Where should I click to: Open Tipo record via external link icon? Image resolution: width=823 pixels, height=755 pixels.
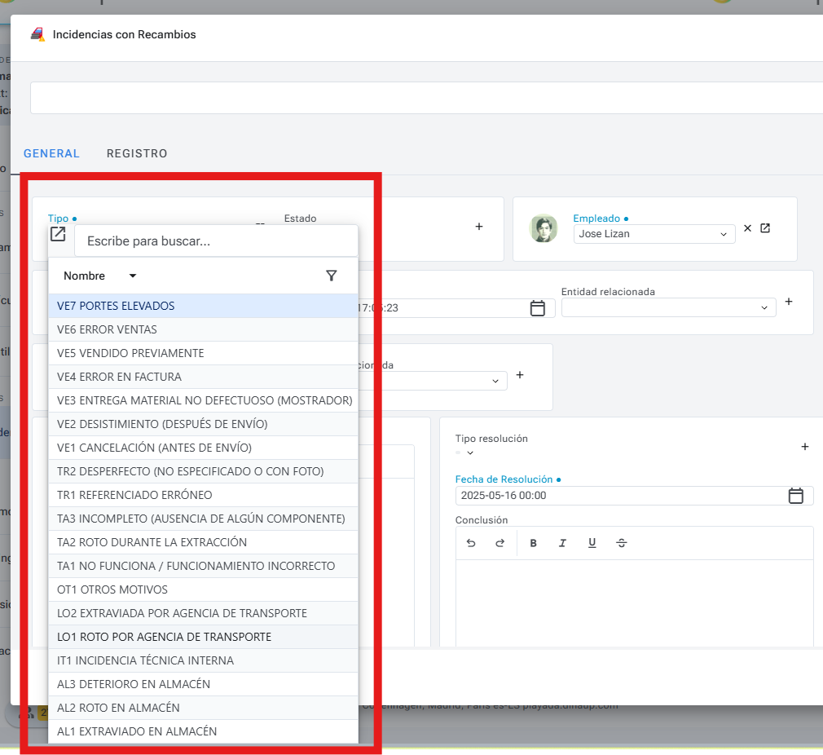pos(58,235)
